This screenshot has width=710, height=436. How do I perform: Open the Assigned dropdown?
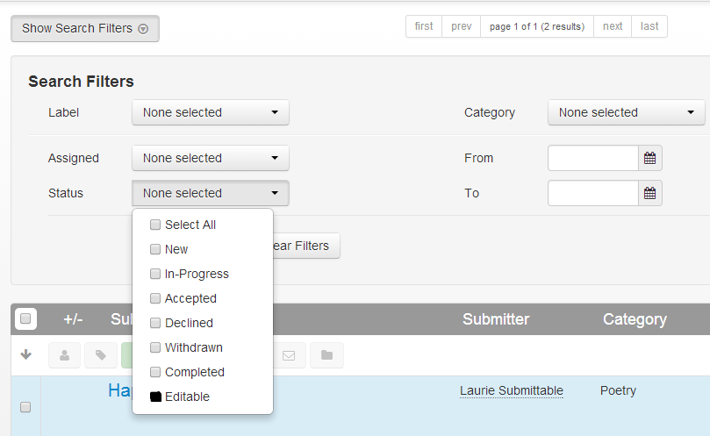tap(211, 158)
